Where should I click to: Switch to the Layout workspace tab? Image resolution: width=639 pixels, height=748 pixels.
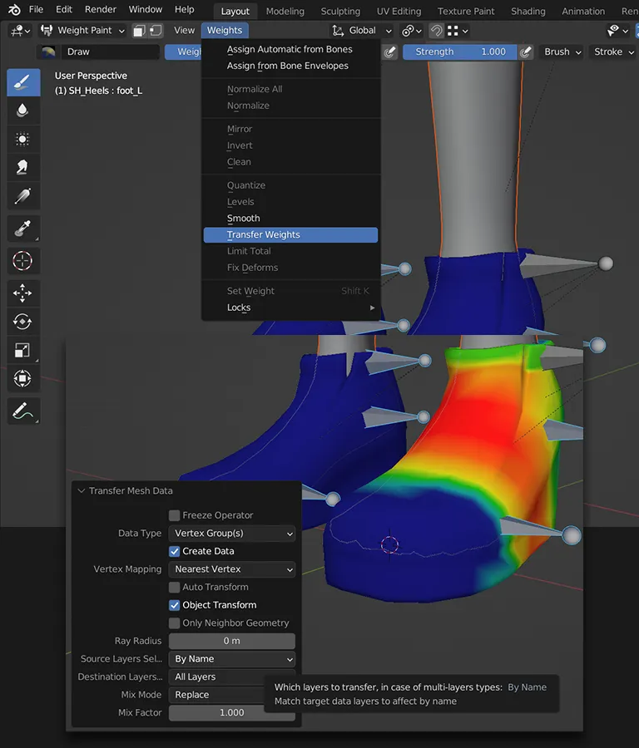[235, 11]
